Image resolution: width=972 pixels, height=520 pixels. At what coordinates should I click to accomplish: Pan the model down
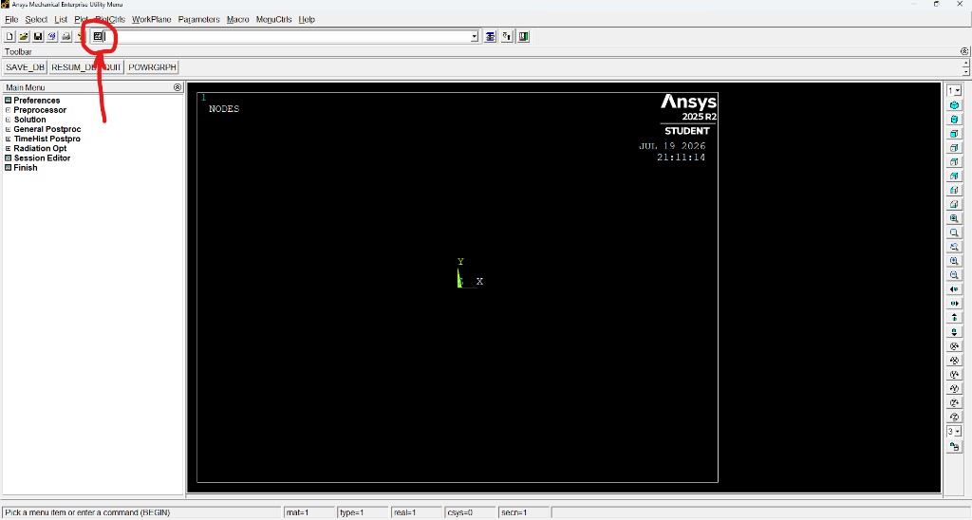tap(954, 332)
